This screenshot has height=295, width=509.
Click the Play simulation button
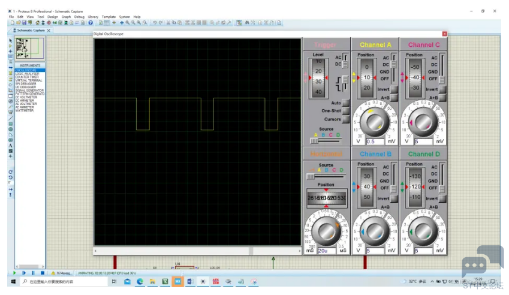click(x=14, y=273)
